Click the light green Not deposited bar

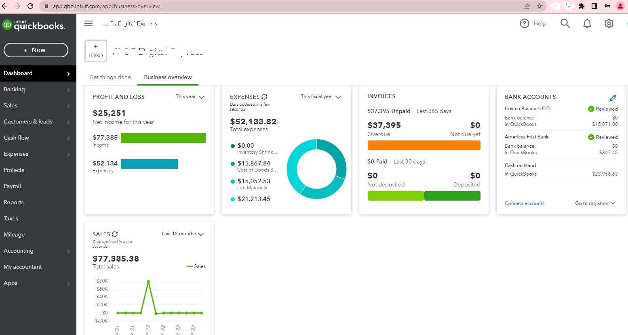(396, 196)
